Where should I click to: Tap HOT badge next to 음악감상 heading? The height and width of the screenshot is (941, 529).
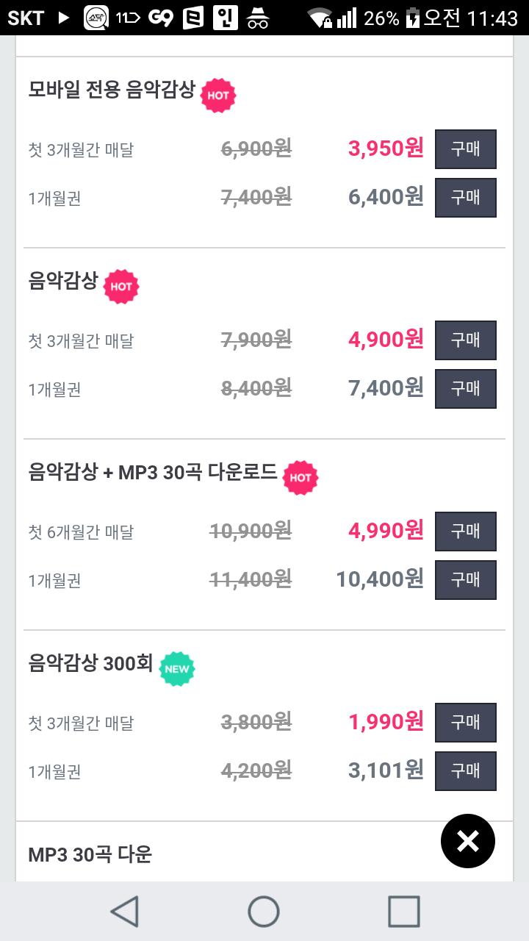click(121, 286)
